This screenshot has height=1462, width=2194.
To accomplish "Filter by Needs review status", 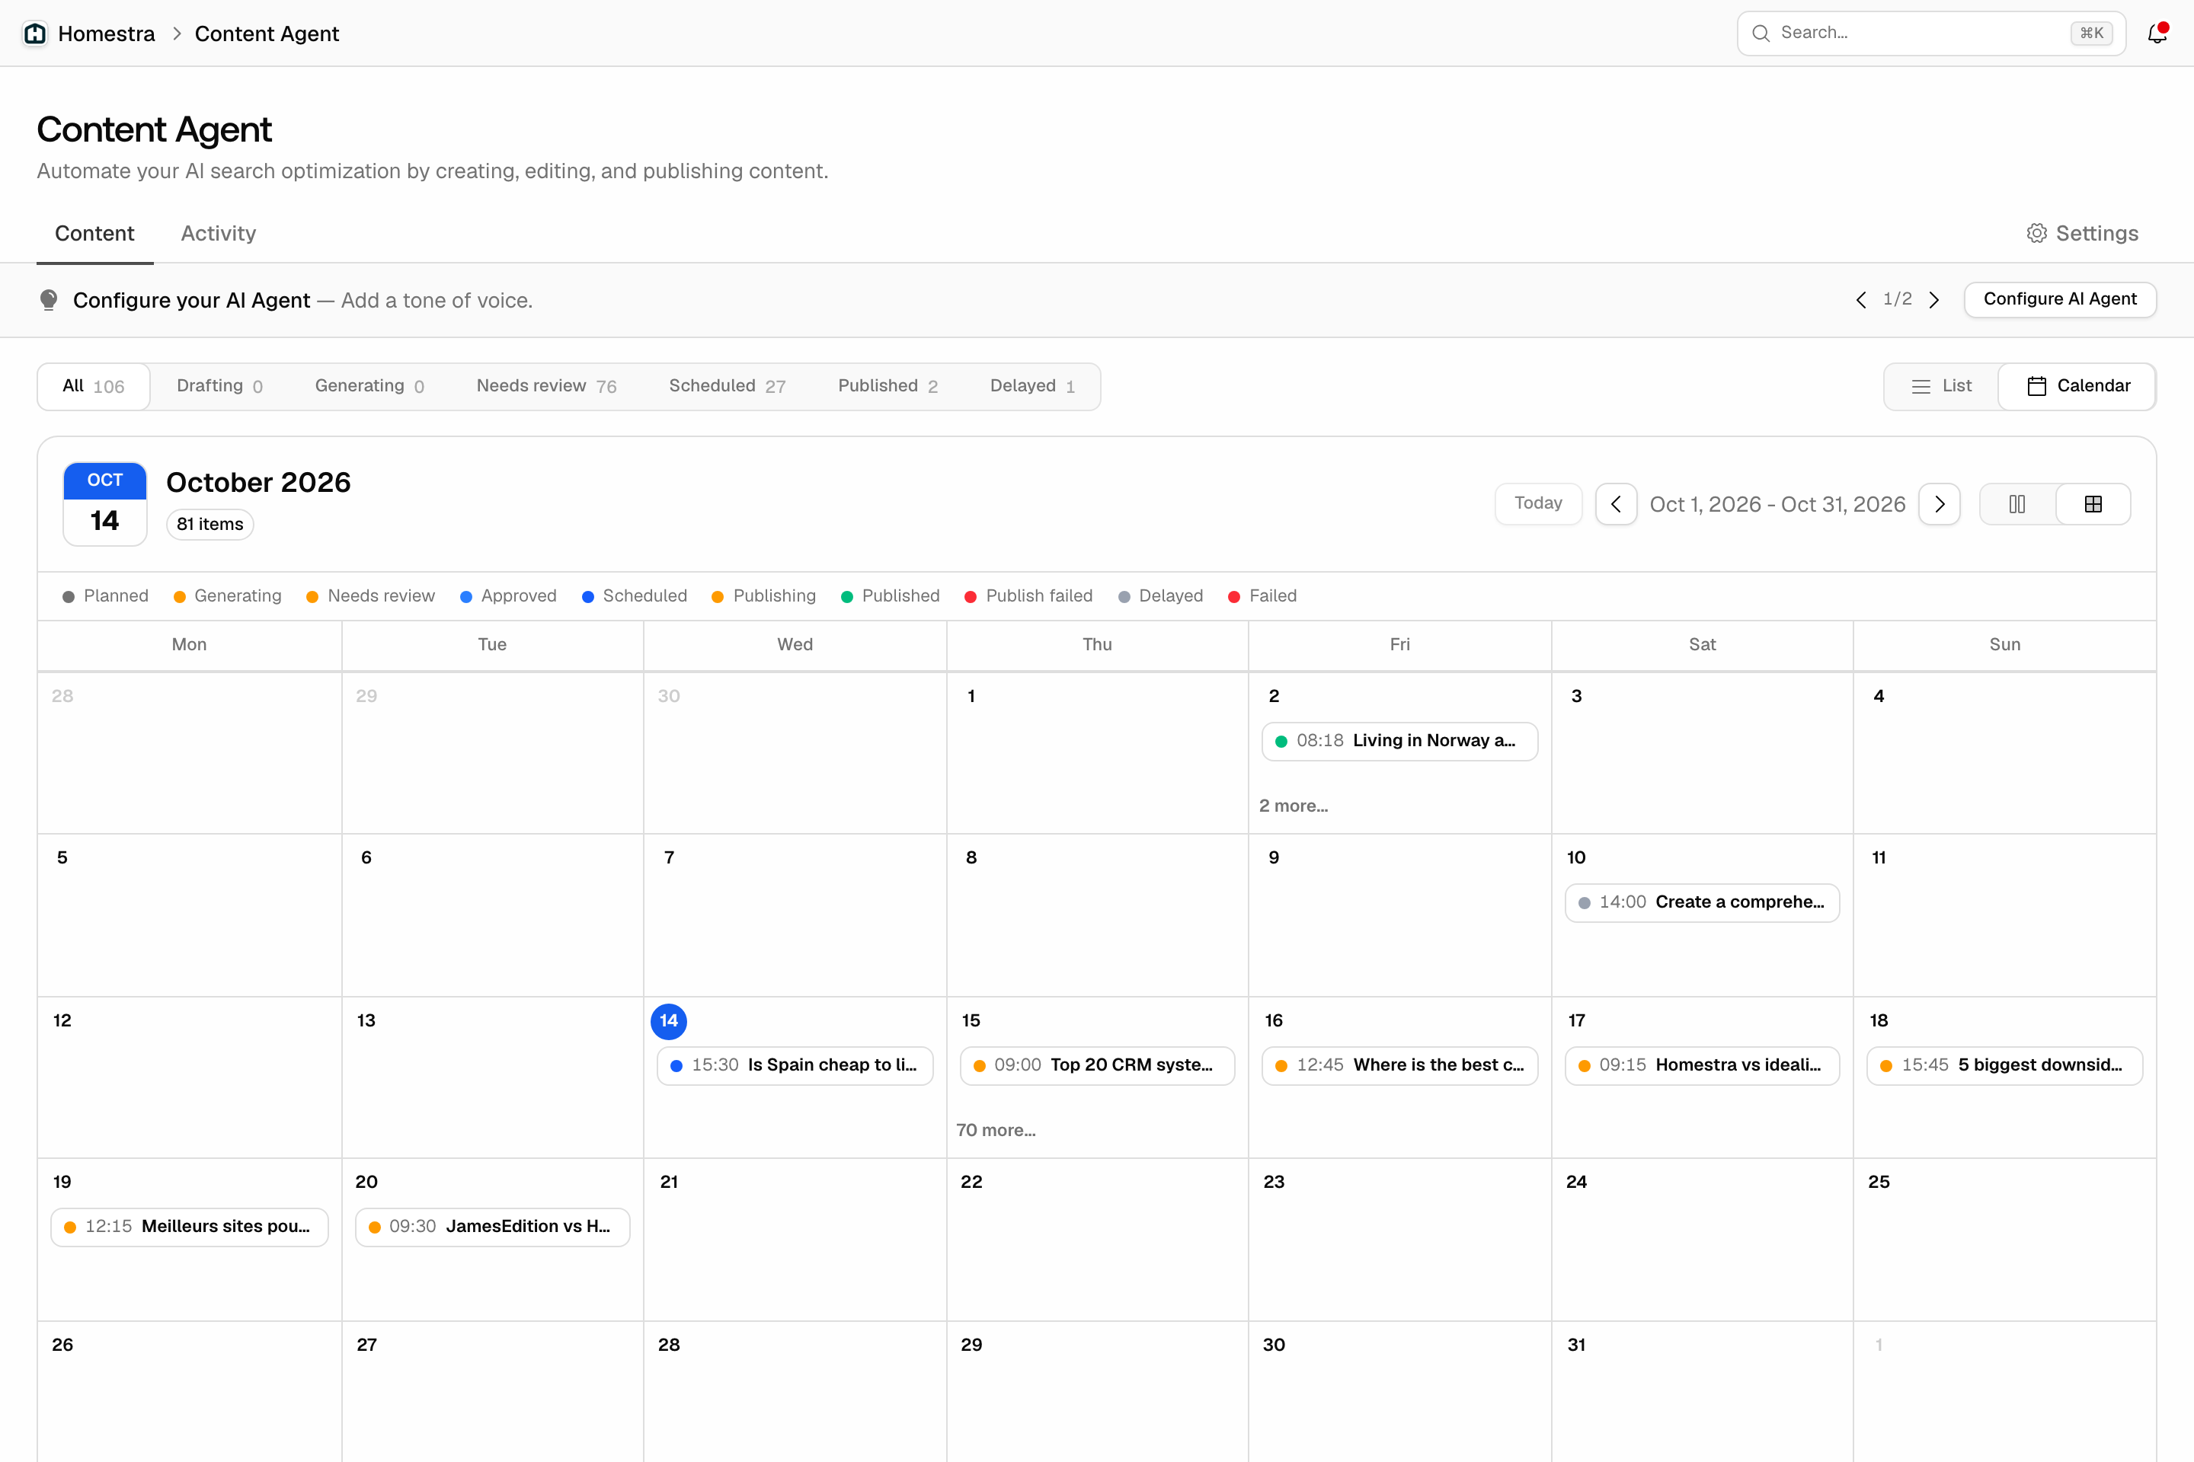I will click(x=547, y=386).
